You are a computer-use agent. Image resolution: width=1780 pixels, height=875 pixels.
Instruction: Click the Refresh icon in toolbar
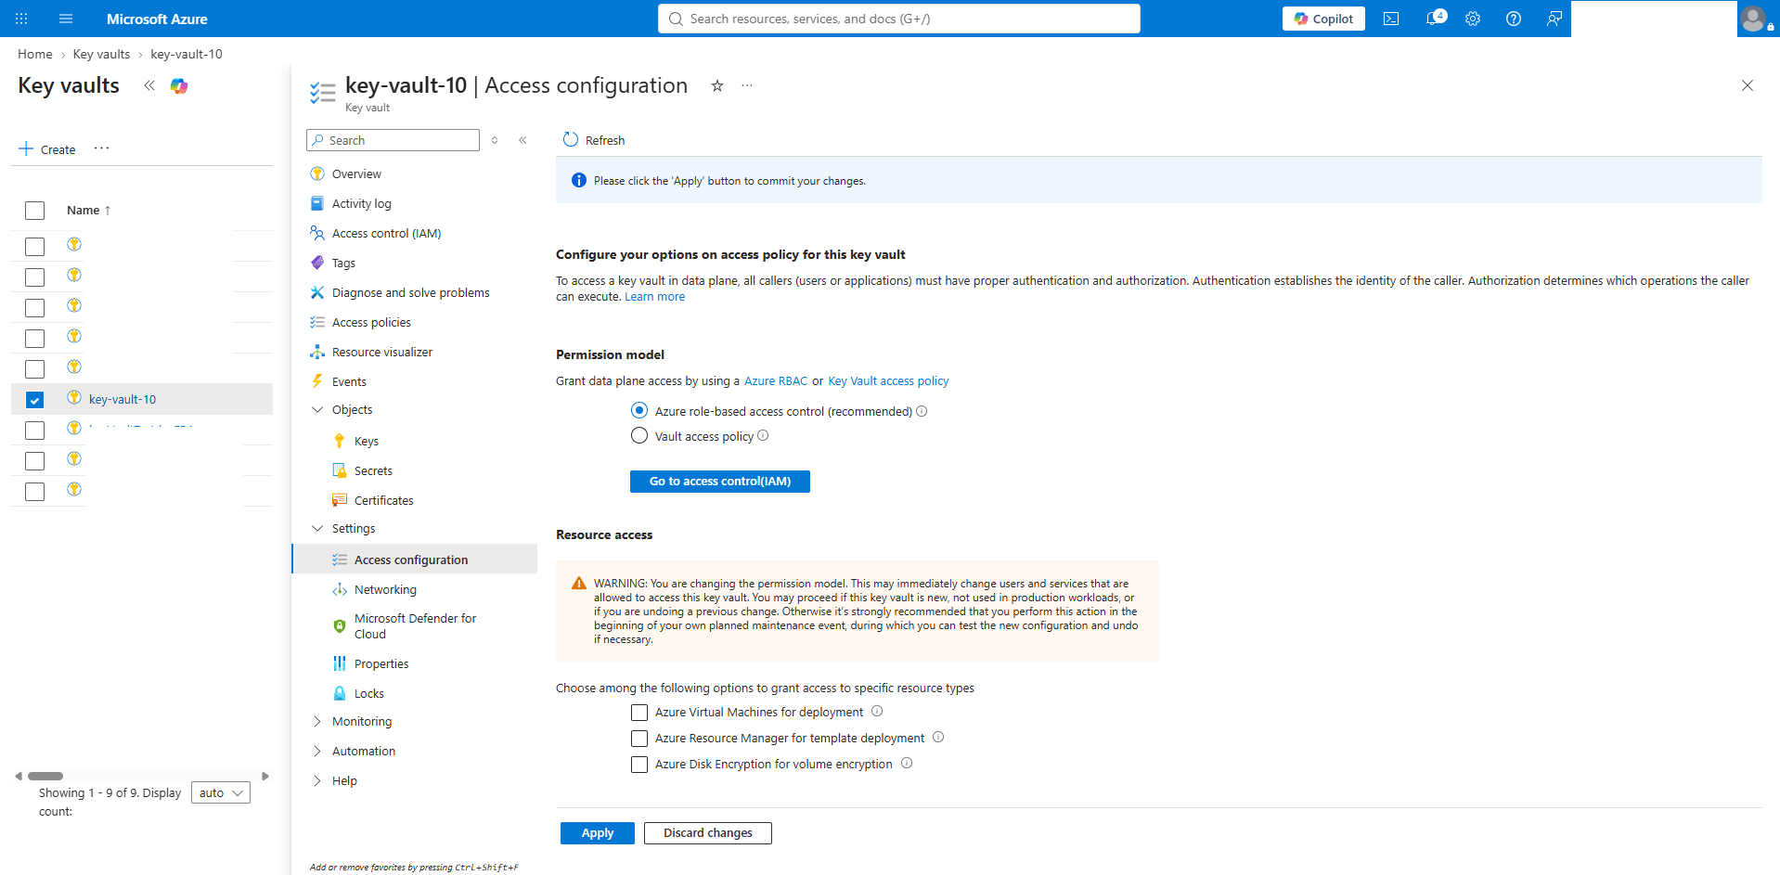point(571,139)
